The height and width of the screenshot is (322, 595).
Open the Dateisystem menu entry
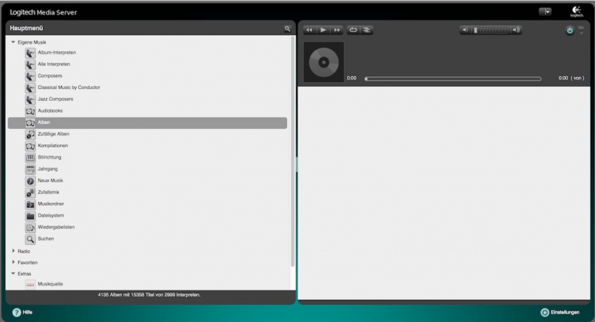(52, 216)
